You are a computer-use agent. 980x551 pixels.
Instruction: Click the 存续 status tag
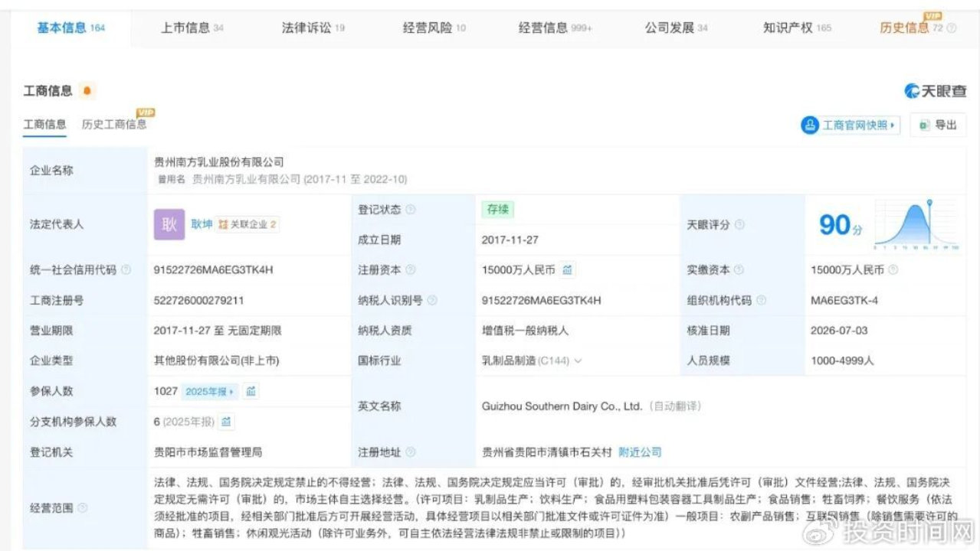point(498,210)
